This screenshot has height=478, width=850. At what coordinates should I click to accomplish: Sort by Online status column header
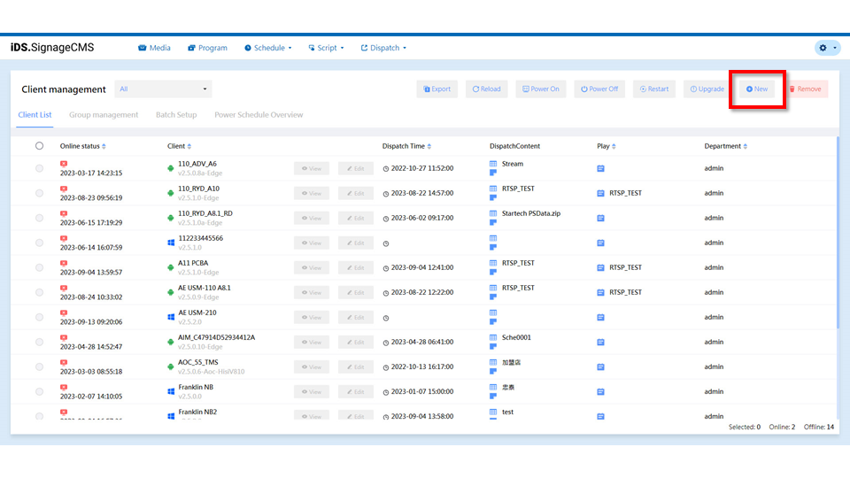tap(82, 146)
